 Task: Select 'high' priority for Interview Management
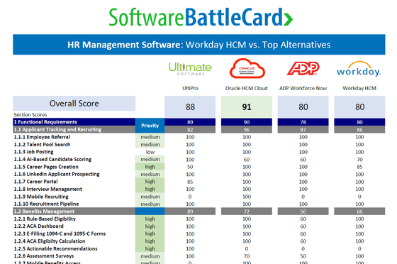pos(150,189)
